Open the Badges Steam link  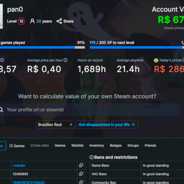(x=115, y=145)
